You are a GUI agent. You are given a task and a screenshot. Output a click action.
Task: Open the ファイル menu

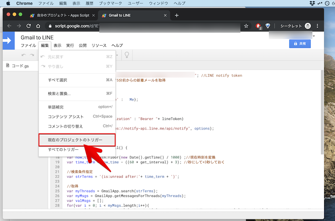(28, 45)
